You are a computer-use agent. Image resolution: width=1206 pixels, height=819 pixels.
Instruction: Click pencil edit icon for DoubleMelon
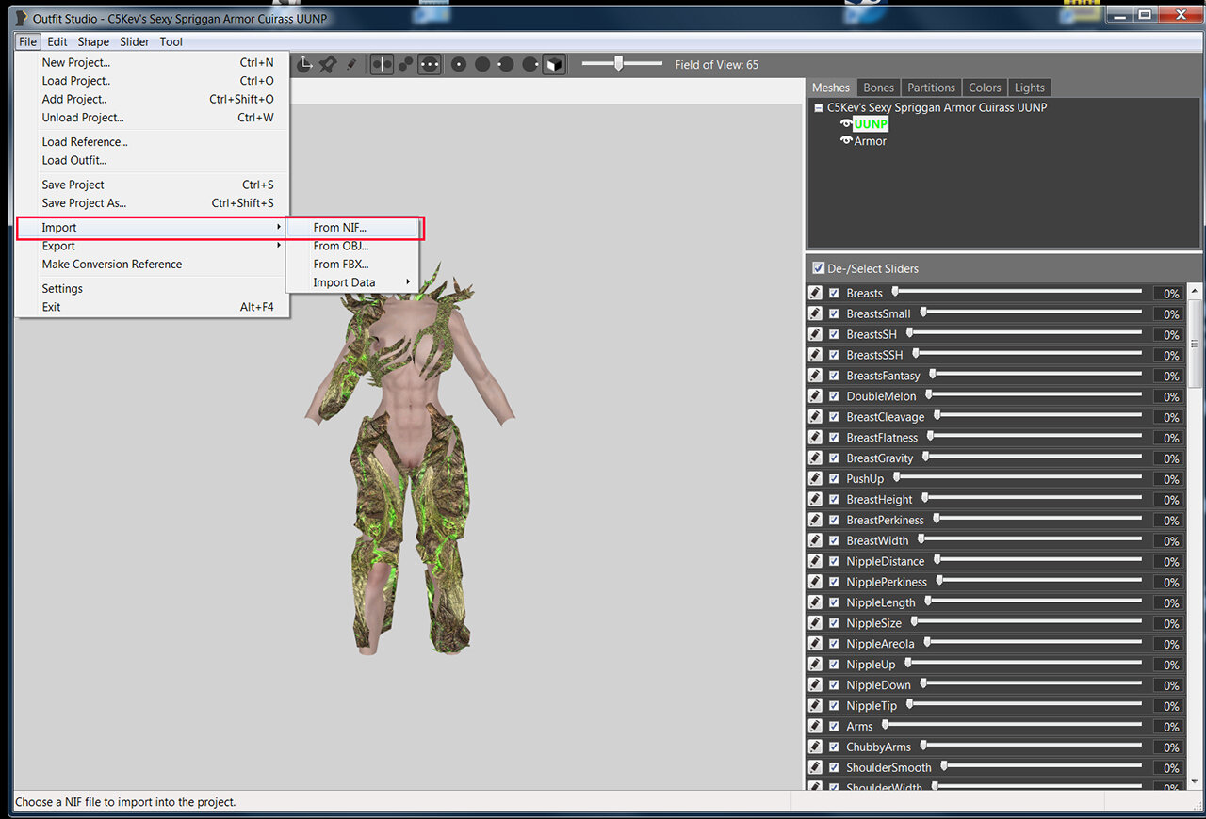[x=816, y=396]
